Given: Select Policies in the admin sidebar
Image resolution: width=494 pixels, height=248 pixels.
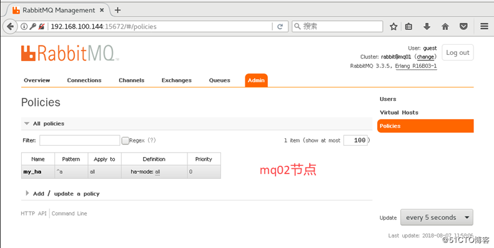Looking at the screenshot, I should click(x=425, y=126).
